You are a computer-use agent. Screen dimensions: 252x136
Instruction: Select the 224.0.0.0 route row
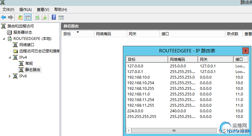point(187,111)
